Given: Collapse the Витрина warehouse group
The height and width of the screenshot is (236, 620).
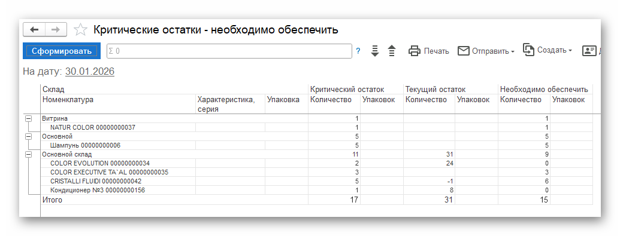Looking at the screenshot, I should (x=29, y=118).
